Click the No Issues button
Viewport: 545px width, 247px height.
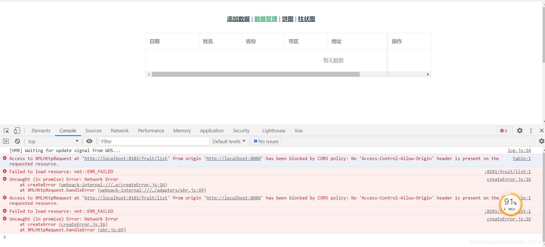click(266, 141)
